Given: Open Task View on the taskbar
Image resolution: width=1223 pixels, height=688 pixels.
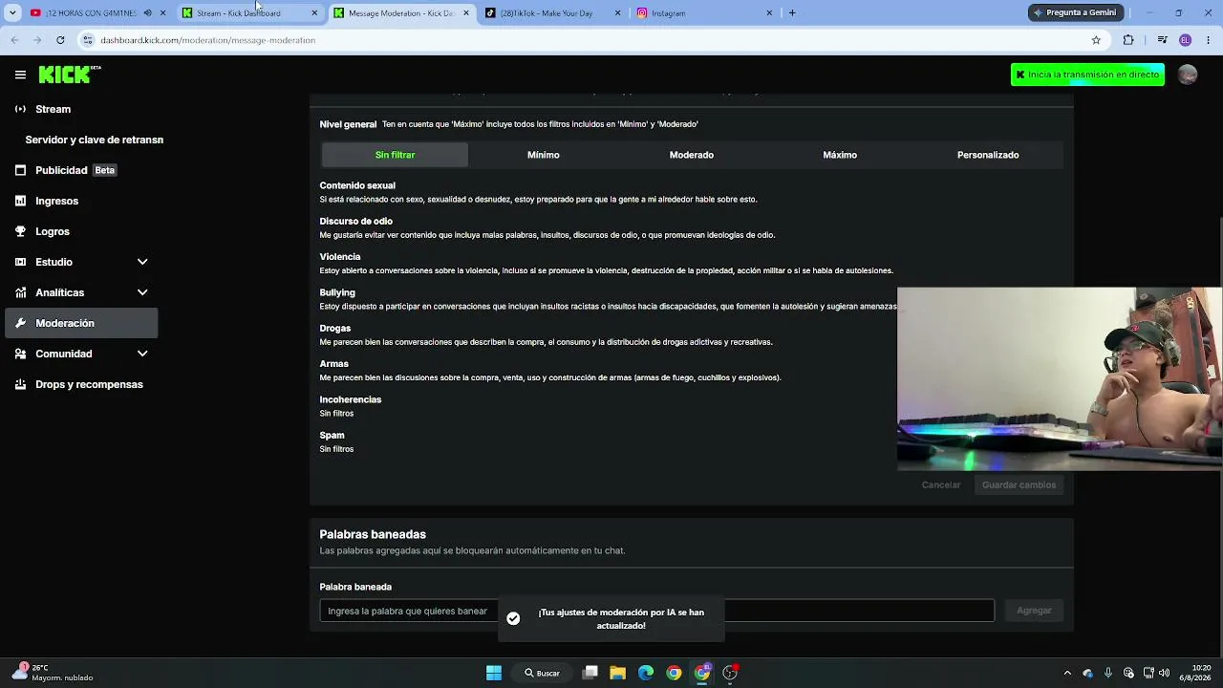Looking at the screenshot, I should tap(590, 673).
